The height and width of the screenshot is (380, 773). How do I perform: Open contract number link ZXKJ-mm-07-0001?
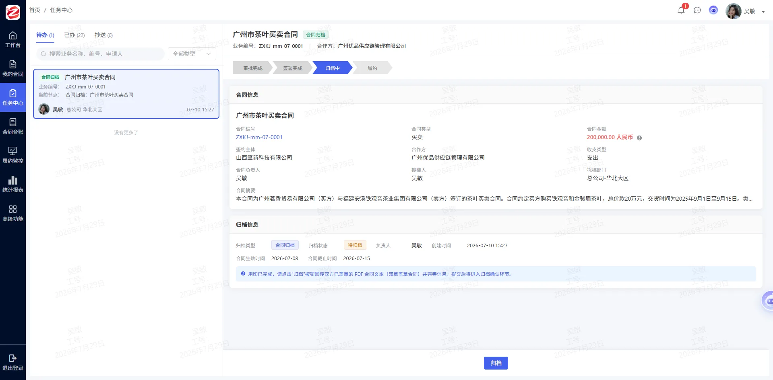tap(259, 137)
